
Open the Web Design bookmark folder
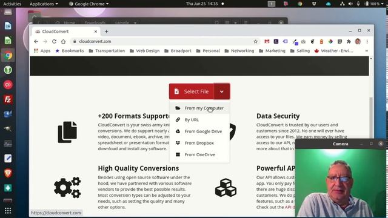click(x=144, y=51)
